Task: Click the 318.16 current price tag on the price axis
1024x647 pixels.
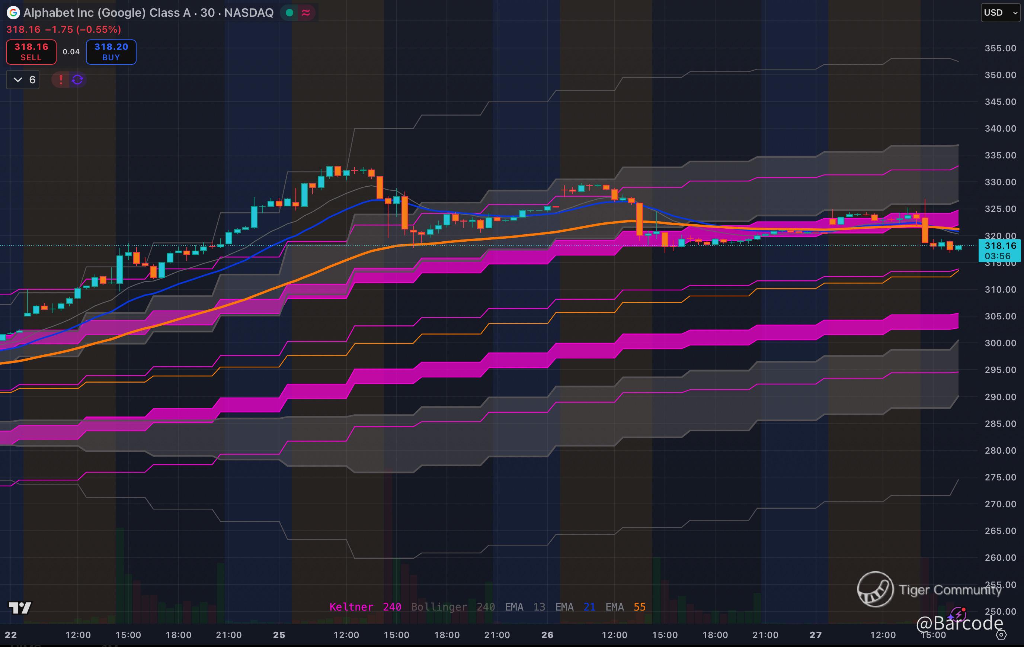Action: click(x=1000, y=246)
